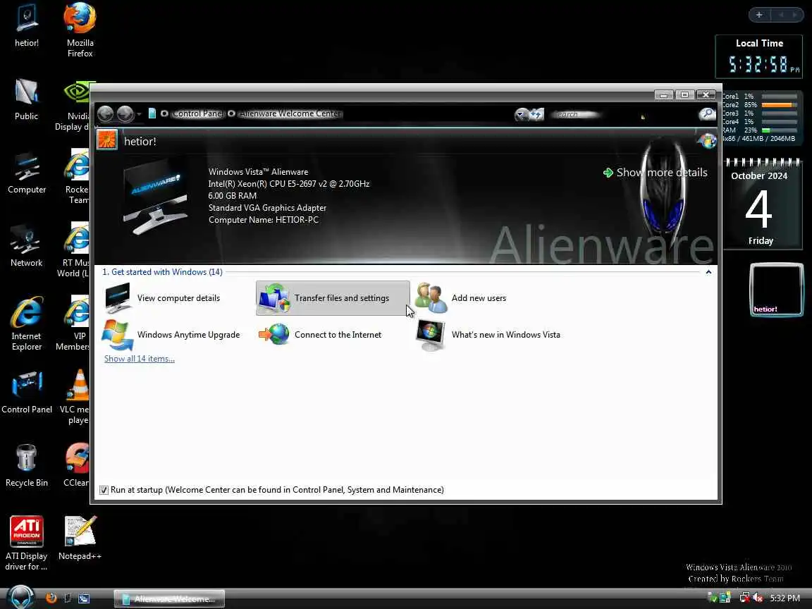Viewport: 812px width, 609px height.
Task: Launch Firefox from the Quick Launch bar
Action: (51, 598)
